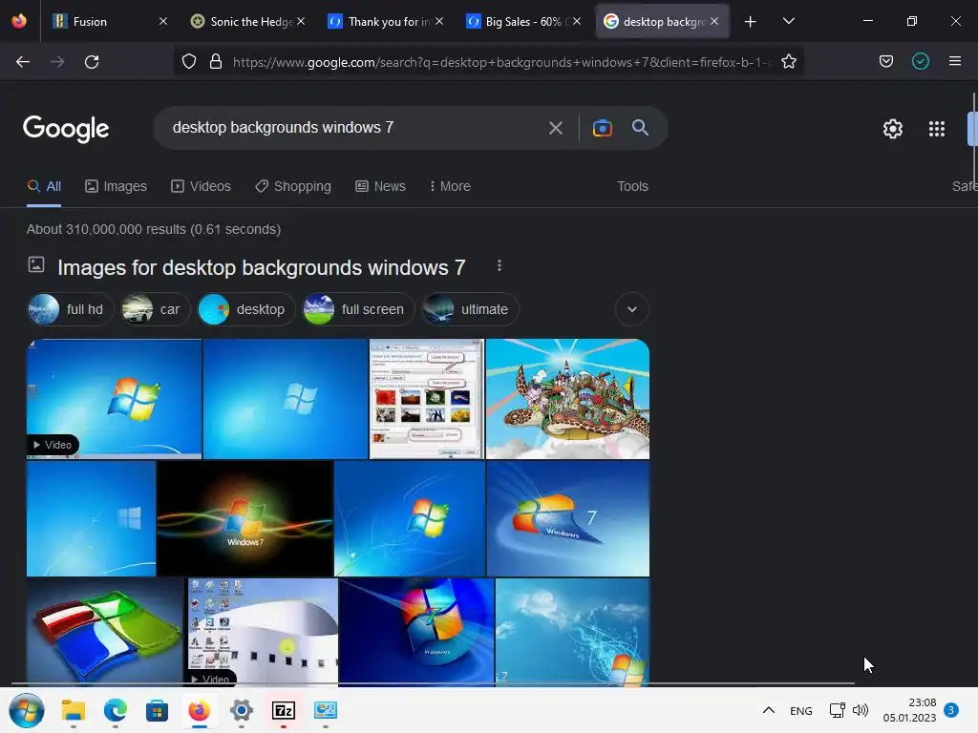This screenshot has width=978, height=733.
Task: Open the glossy 3D Windows flag thumbnail
Action: point(105,632)
